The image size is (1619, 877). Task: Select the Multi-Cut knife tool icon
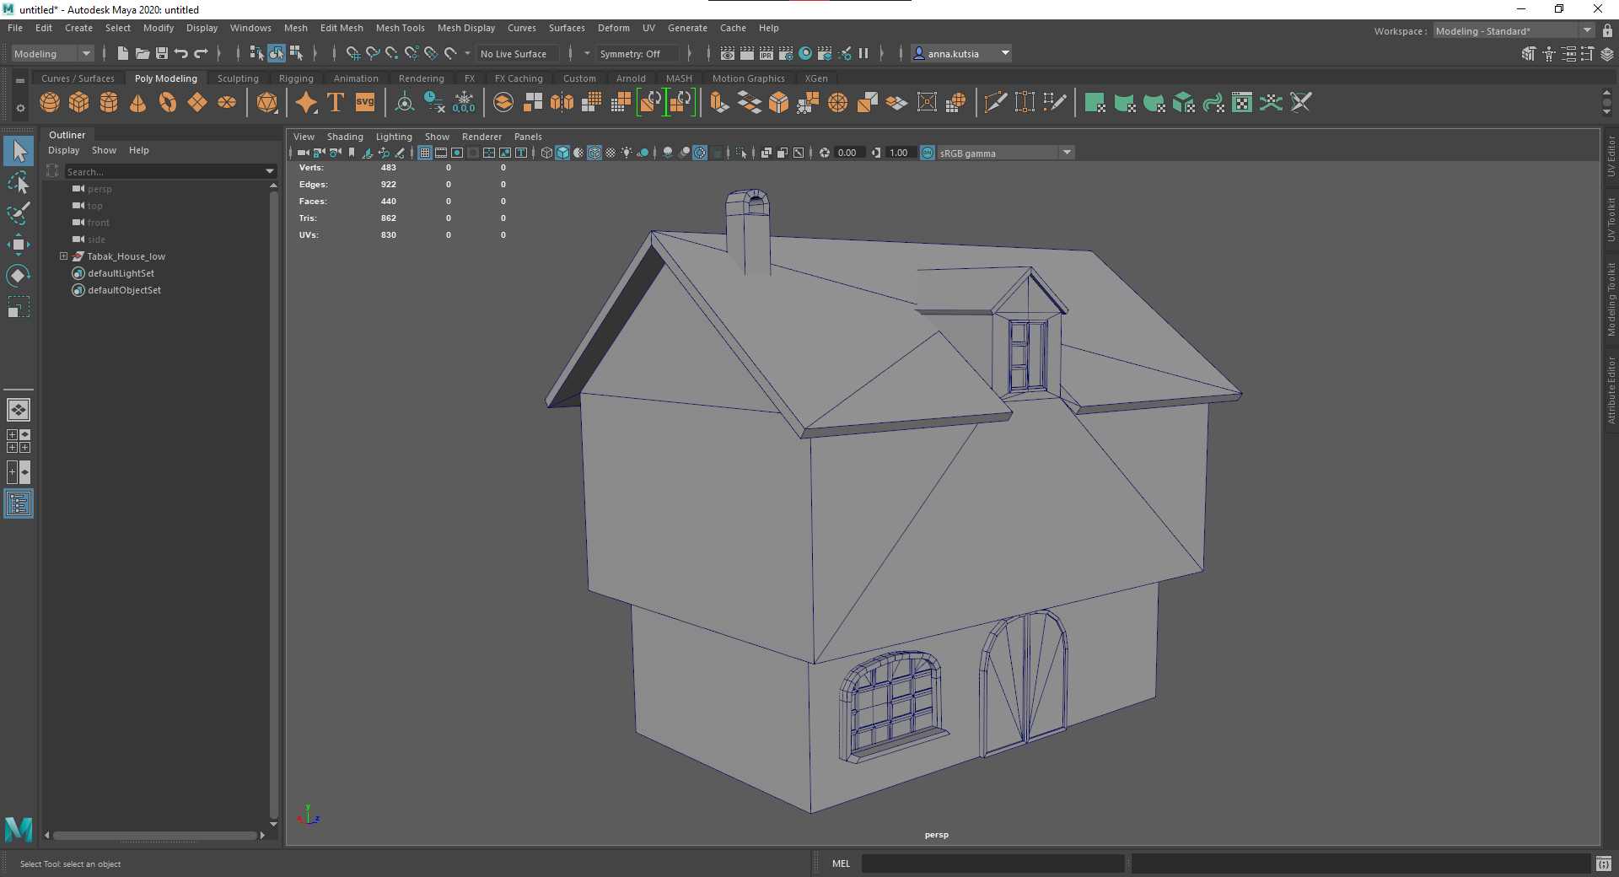point(995,103)
